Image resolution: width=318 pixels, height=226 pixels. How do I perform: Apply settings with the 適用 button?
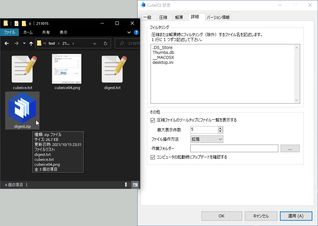click(296, 216)
